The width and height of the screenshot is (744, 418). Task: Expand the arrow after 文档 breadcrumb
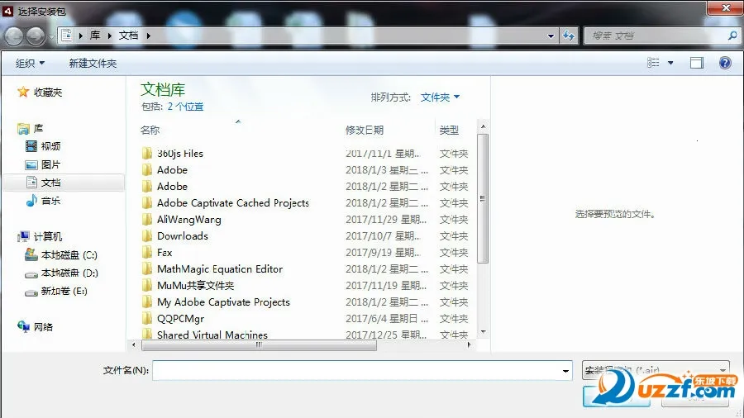pyautogui.click(x=149, y=36)
